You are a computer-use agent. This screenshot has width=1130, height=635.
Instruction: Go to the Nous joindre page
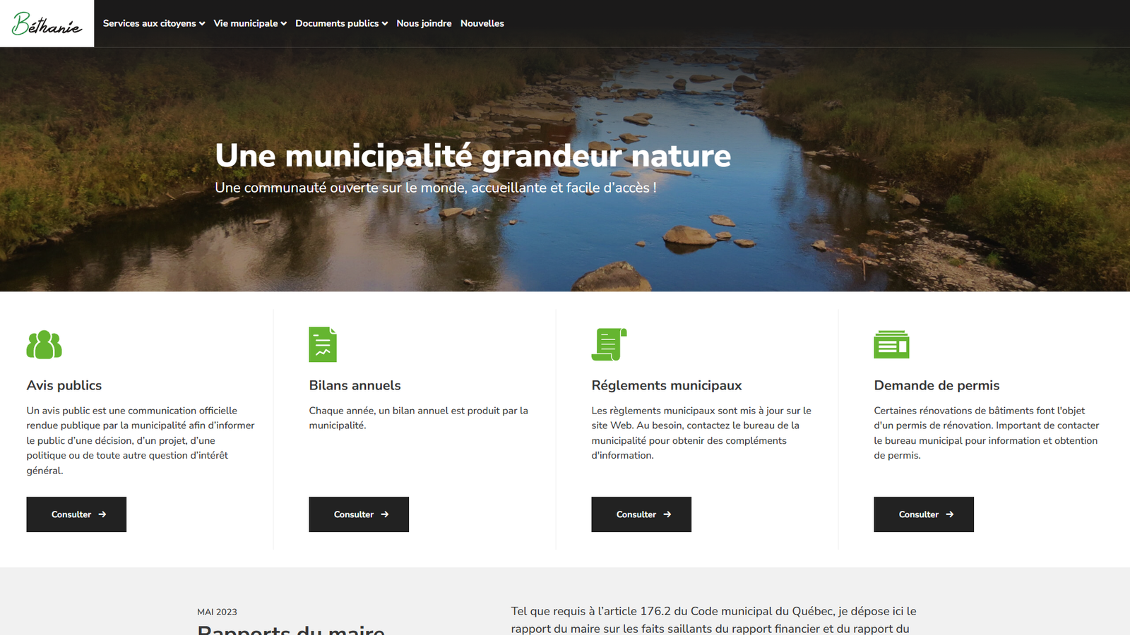[424, 23]
